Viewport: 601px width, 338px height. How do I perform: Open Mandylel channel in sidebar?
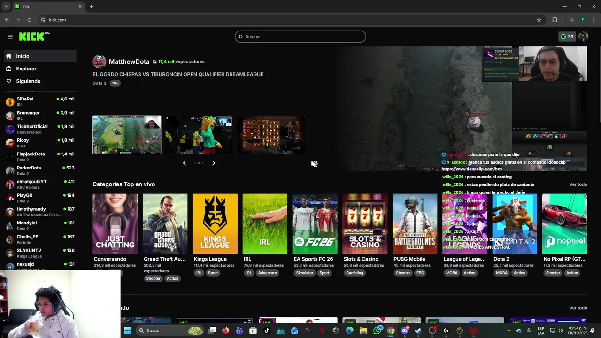pos(40,225)
